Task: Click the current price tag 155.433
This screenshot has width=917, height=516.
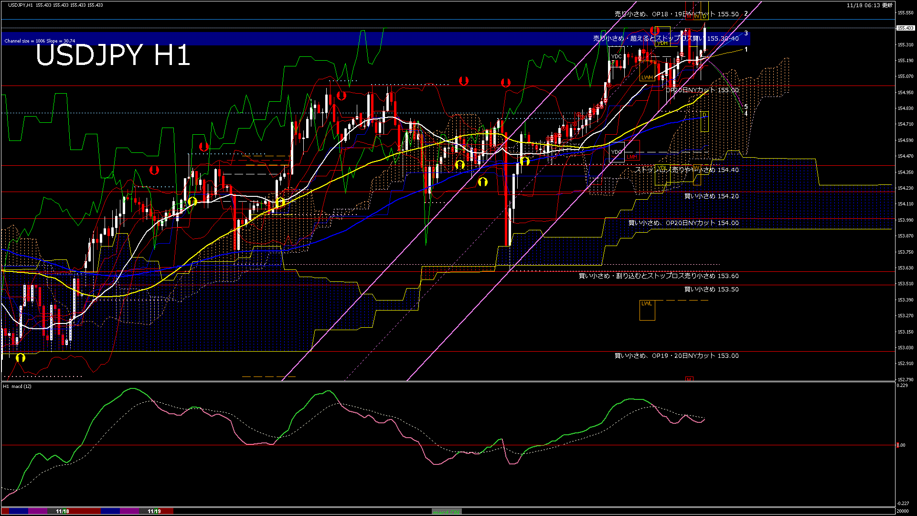Action: pyautogui.click(x=905, y=28)
